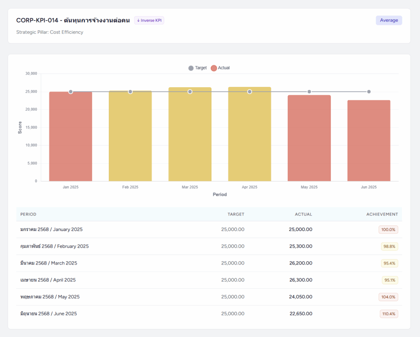420x337 pixels.
Task: Select the Apr 2025 bar in chart
Action: [249, 135]
